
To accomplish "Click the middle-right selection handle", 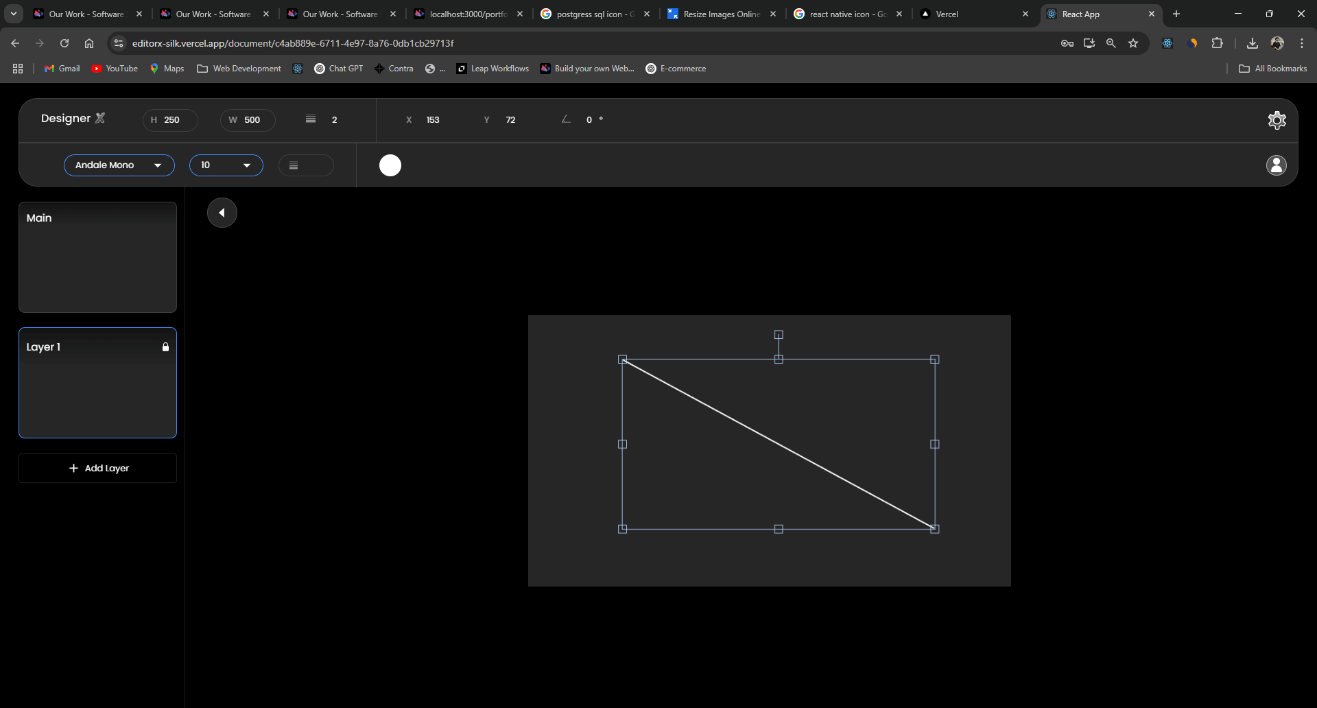I will pyautogui.click(x=934, y=445).
